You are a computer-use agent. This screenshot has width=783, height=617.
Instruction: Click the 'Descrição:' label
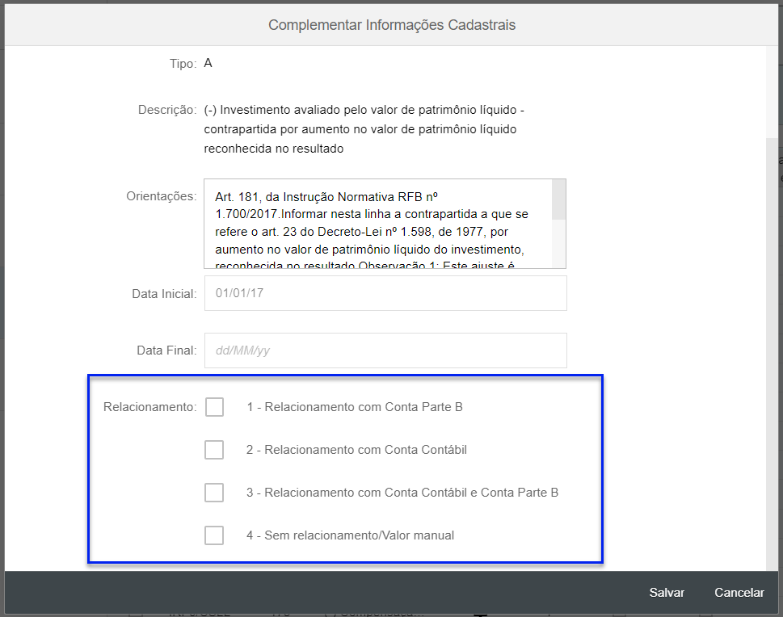167,110
